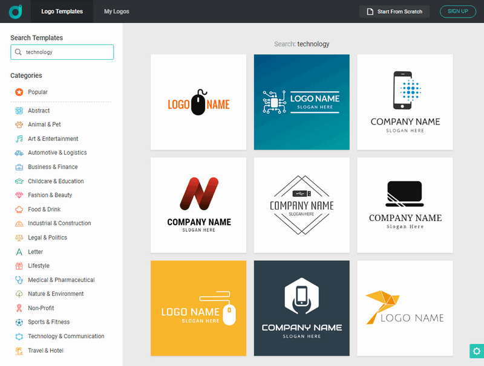Image resolution: width=484 pixels, height=366 pixels.
Task: Choose the red letter N logo template
Action: [x=198, y=205]
